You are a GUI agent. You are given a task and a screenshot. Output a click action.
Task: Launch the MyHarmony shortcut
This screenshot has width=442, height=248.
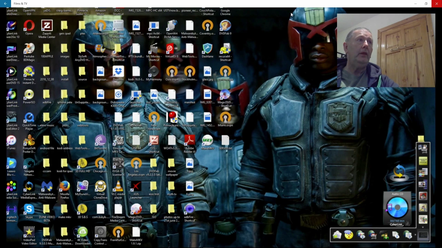point(154,73)
